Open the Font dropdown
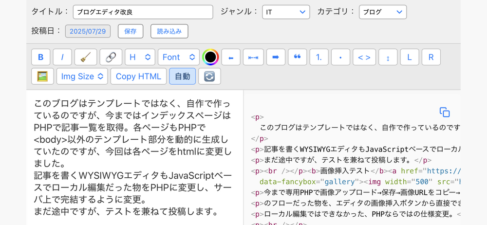Screen dimensions: 487x225 click(179, 57)
